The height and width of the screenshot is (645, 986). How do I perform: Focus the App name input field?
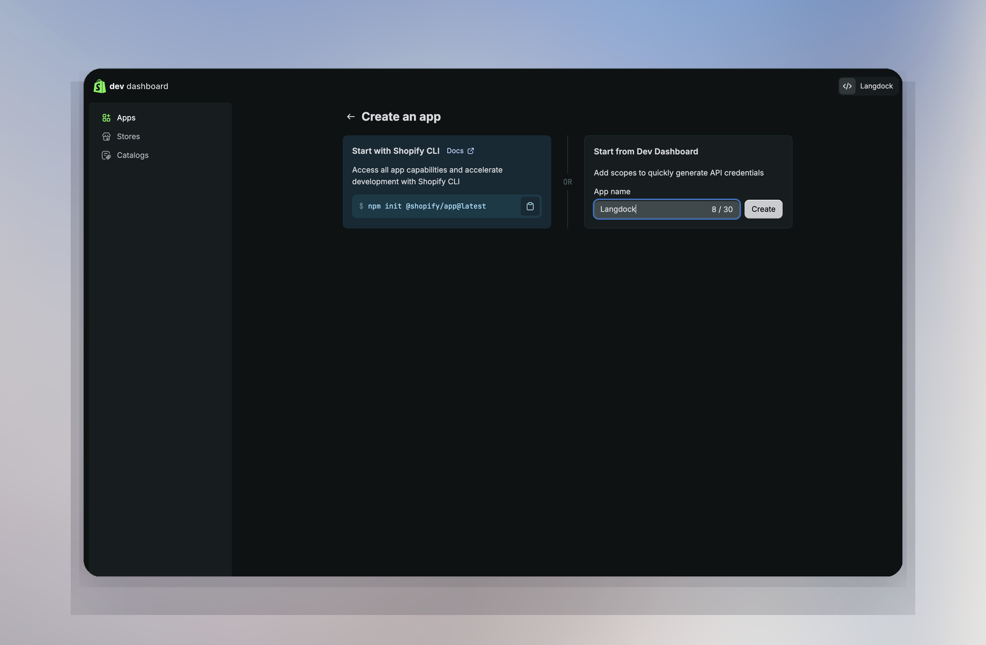pos(667,209)
